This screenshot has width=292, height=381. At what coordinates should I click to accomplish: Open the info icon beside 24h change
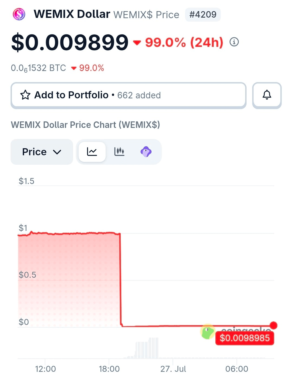point(234,42)
